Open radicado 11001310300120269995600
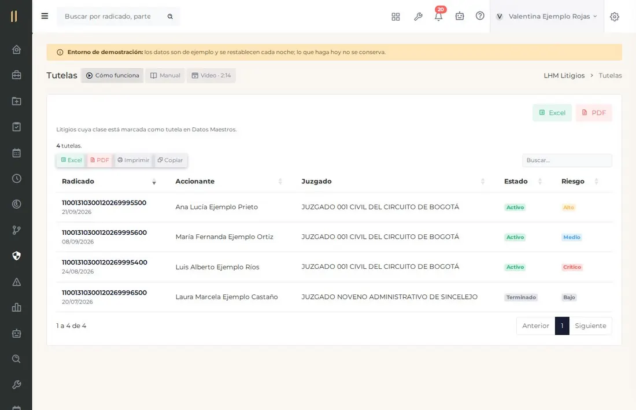The width and height of the screenshot is (636, 410). pyautogui.click(x=104, y=232)
